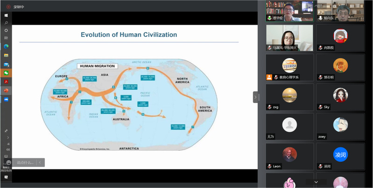
Task: Click the 'AUSTRALIA' label on the map
Action: (121, 119)
